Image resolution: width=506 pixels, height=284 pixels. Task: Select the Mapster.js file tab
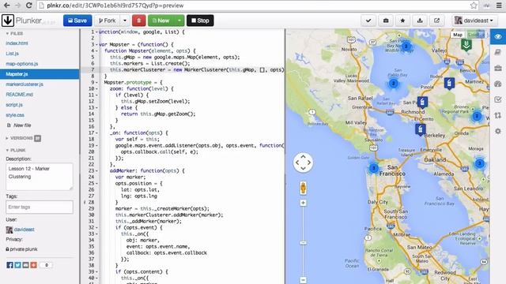coord(40,74)
